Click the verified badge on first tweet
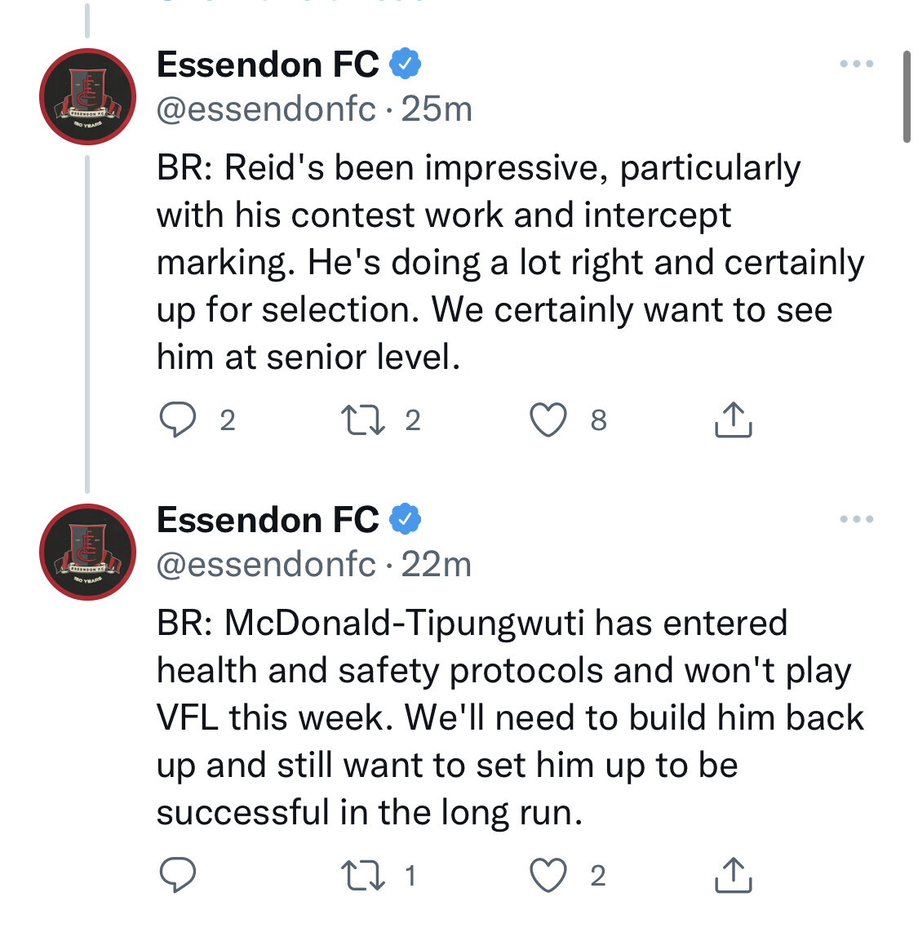 (x=405, y=64)
